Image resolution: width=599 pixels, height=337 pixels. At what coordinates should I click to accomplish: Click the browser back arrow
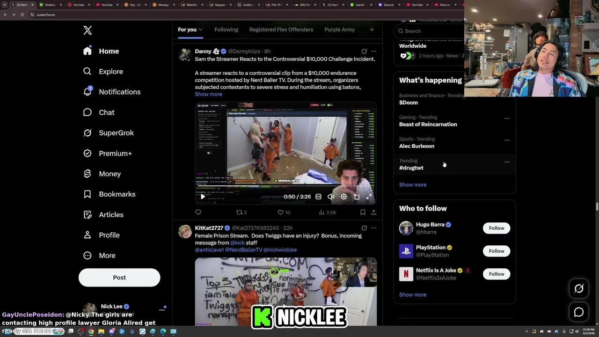point(5,15)
